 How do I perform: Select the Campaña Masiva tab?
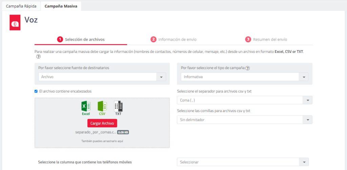tap(61, 6)
